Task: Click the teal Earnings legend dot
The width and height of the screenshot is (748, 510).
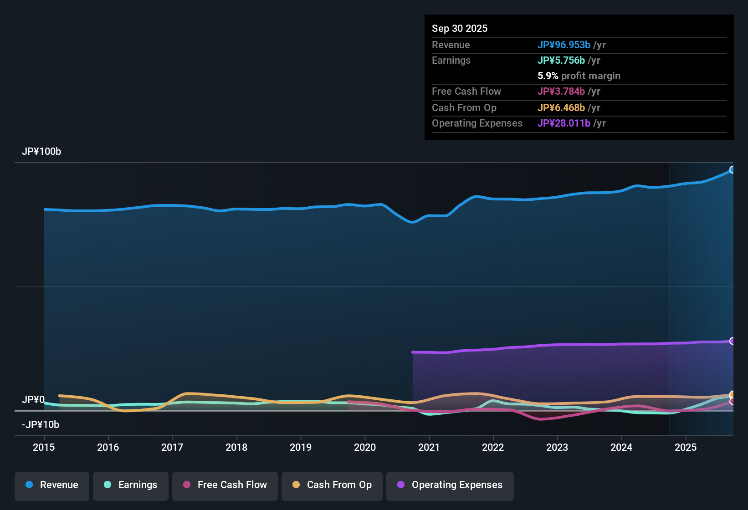Action: [108, 485]
